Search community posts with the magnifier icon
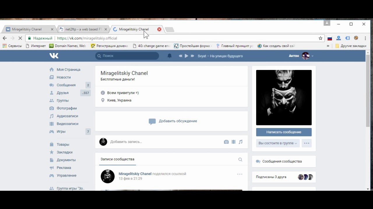The width and height of the screenshot is (373, 209). [240, 159]
